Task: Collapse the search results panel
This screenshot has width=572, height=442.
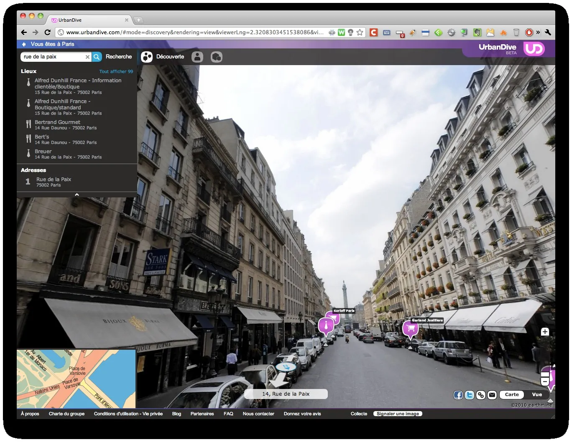Action: 77,195
